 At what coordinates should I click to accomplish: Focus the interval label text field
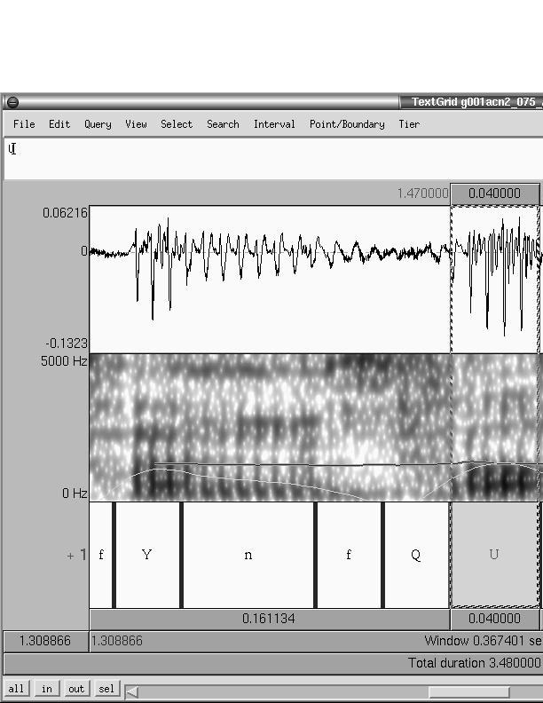point(266,160)
